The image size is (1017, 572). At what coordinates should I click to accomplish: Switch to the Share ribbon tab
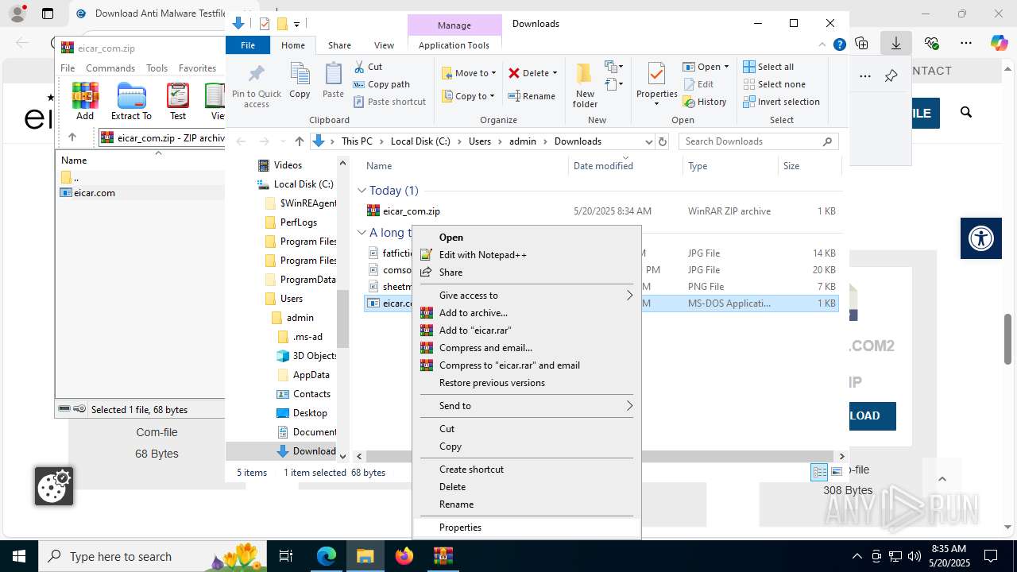pyautogui.click(x=339, y=45)
